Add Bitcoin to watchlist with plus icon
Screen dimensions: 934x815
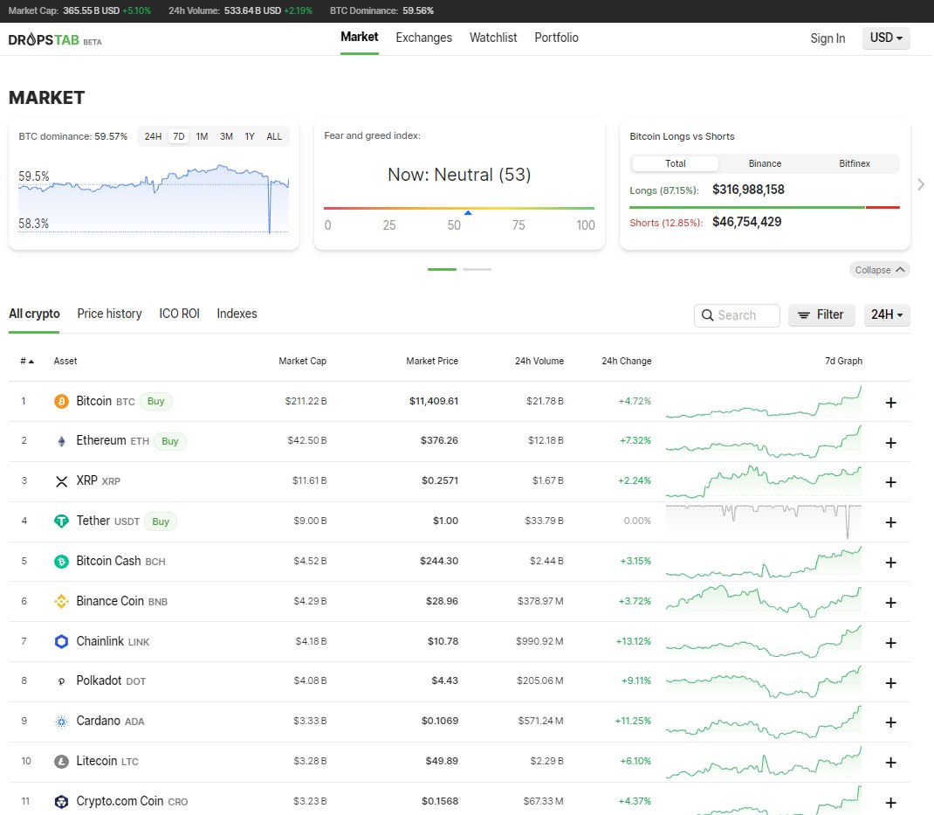coord(890,403)
